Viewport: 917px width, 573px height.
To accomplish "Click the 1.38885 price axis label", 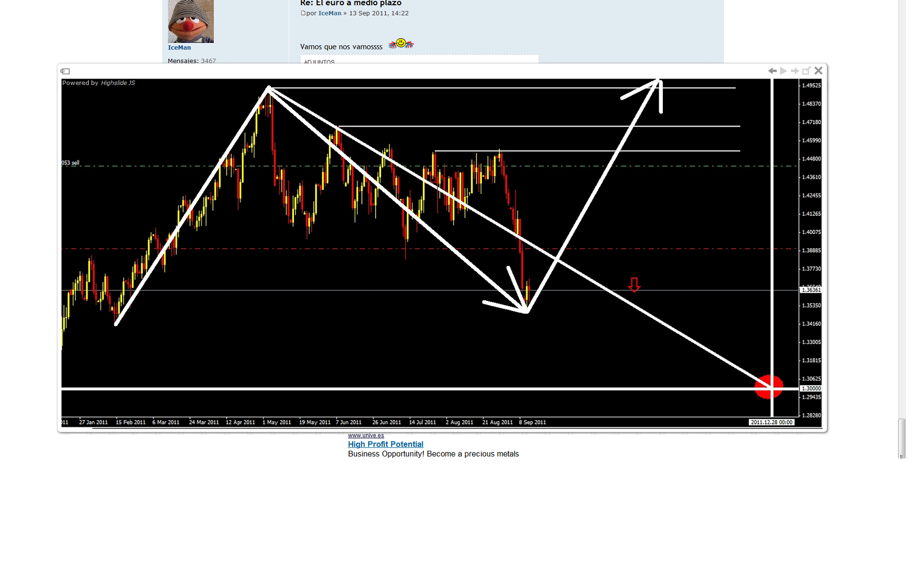I will coord(811,250).
